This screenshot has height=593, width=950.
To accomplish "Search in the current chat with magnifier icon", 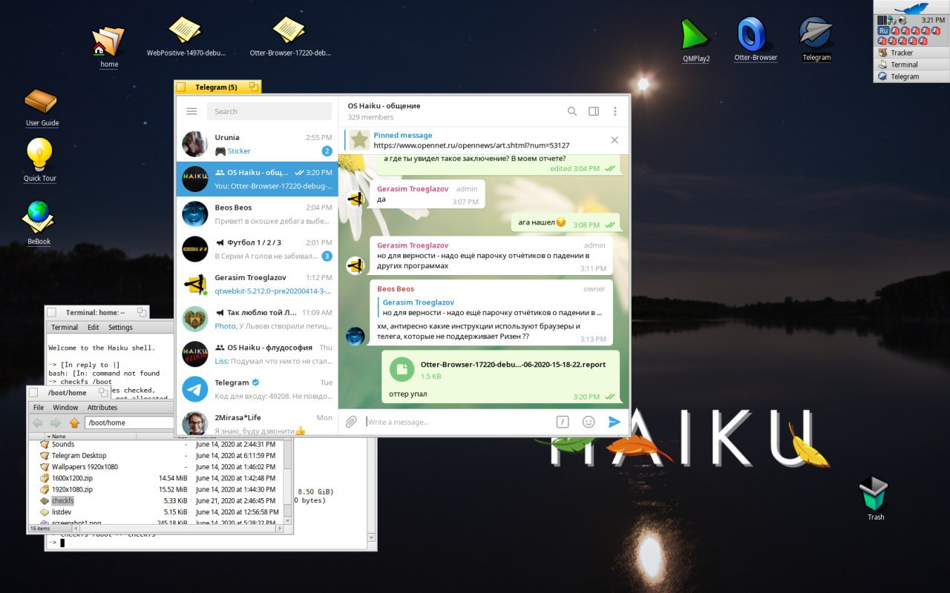I will pos(572,111).
